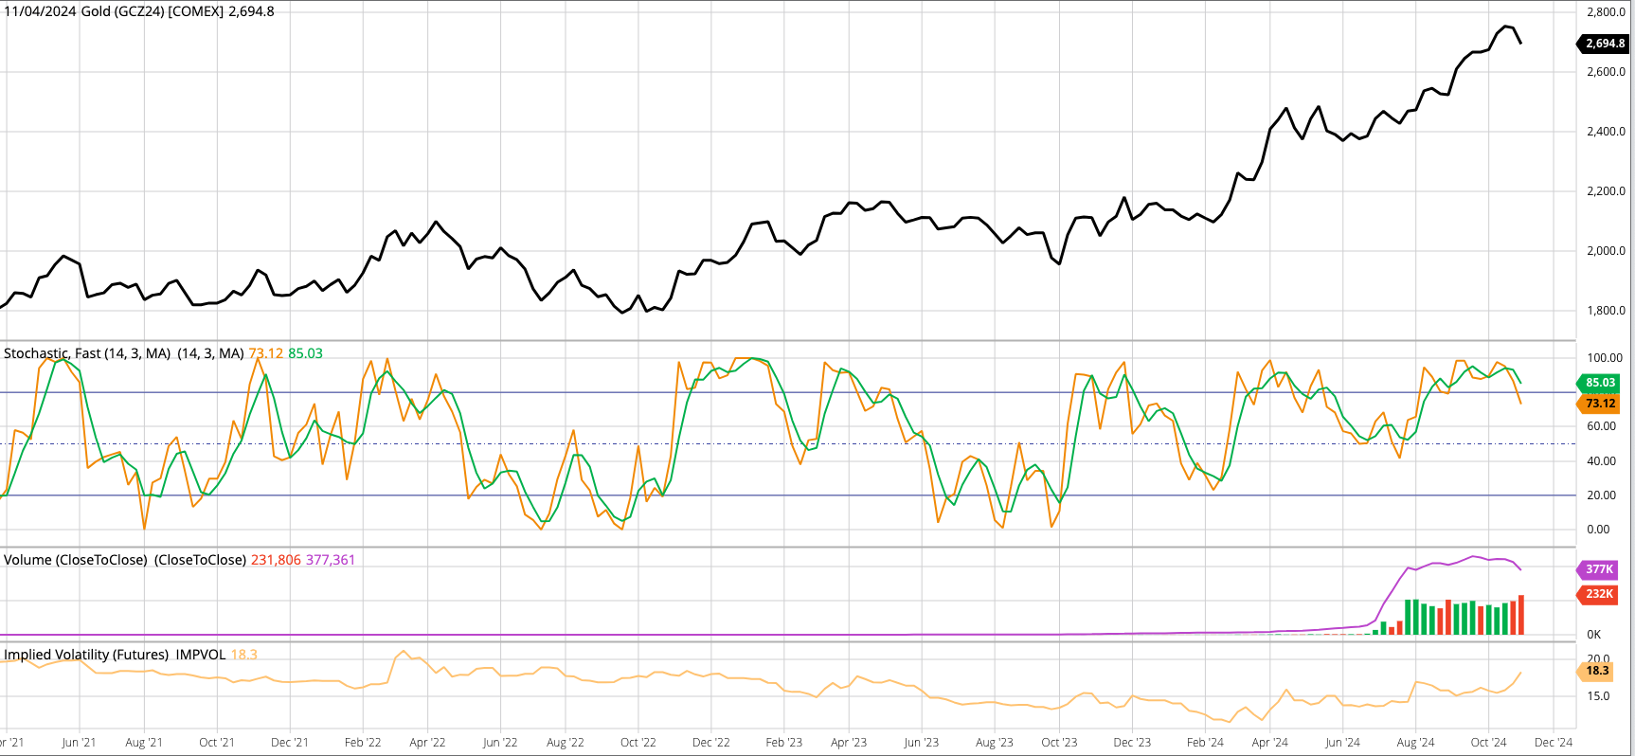The width and height of the screenshot is (1635, 756).
Task: Click the purple 377,361 value in volume legend
Action: [x=331, y=560]
